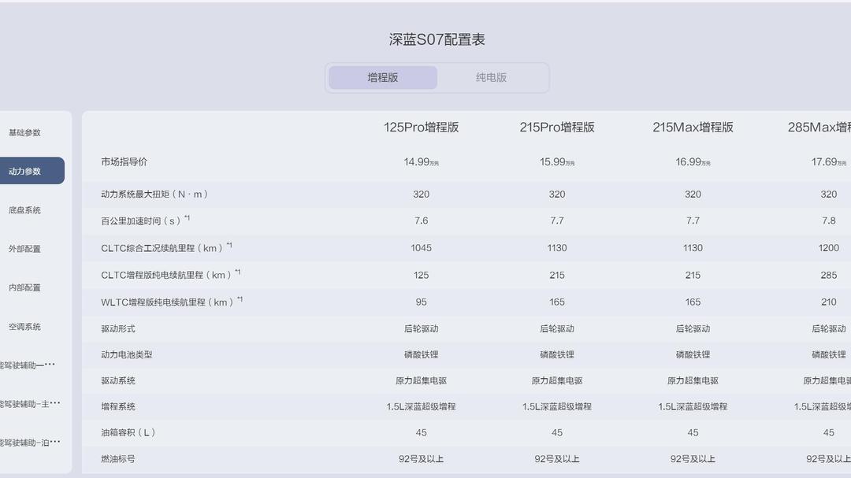Select 空调系统 in the sidebar

pyautogui.click(x=24, y=326)
